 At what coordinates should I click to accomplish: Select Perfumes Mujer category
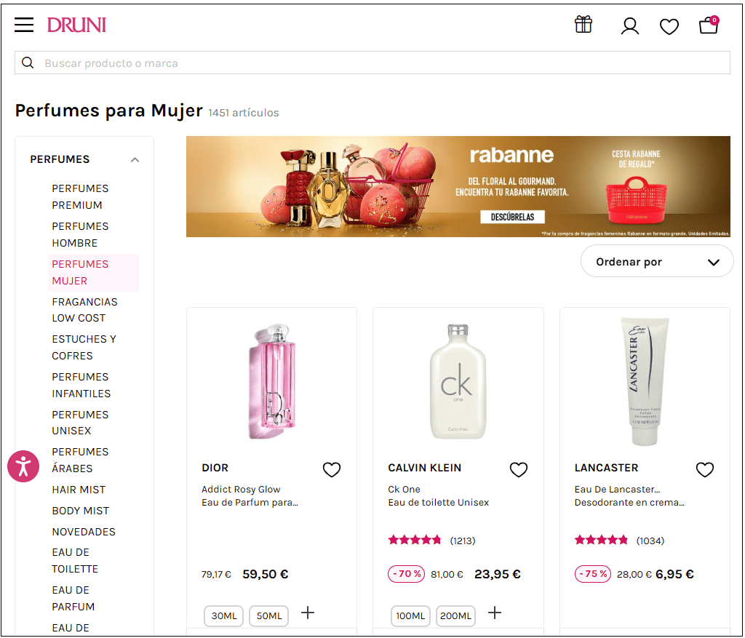coord(93,272)
